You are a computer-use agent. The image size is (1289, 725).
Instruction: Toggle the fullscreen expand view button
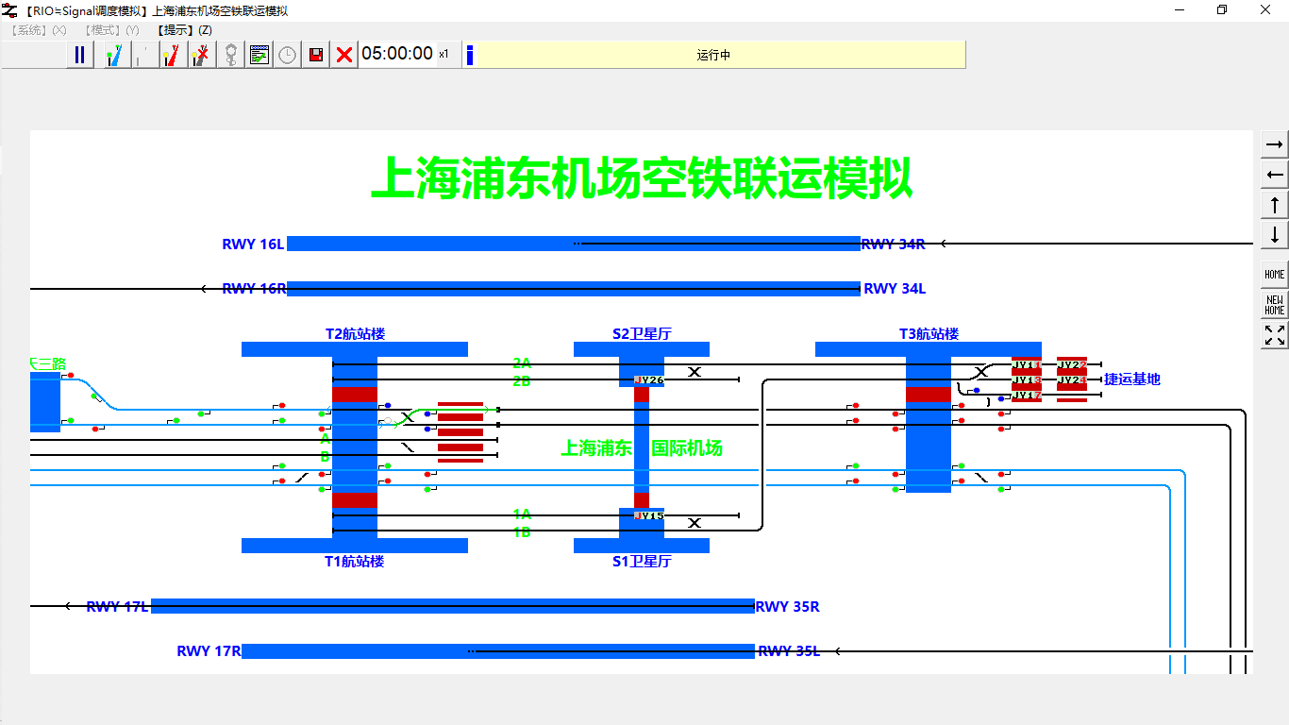click(x=1274, y=335)
